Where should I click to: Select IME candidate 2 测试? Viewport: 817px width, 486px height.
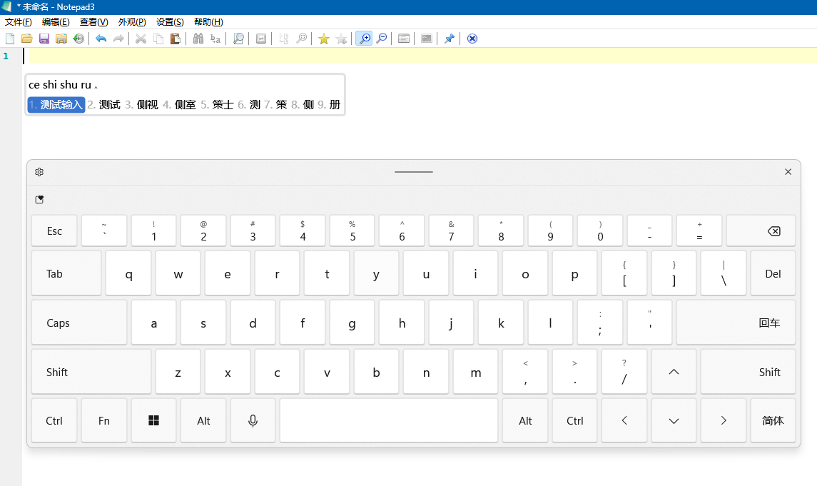[x=104, y=105]
